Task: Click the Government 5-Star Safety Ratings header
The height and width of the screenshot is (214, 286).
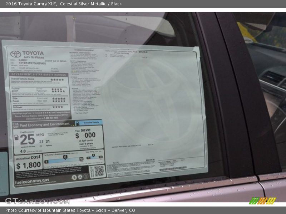Action: click(39, 75)
